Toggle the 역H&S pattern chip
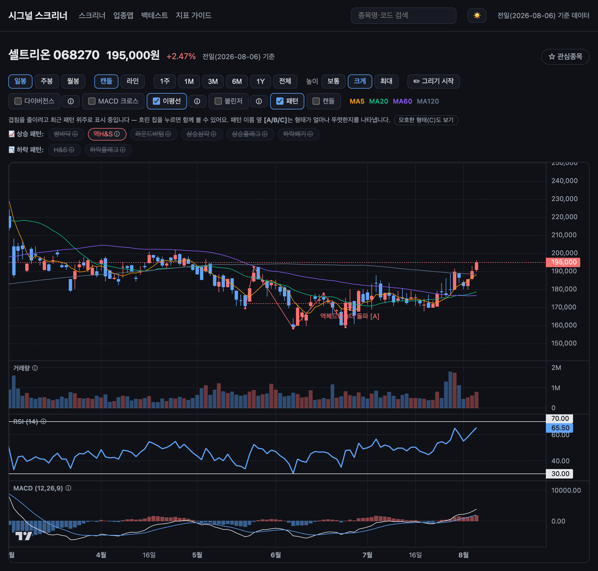 point(107,134)
